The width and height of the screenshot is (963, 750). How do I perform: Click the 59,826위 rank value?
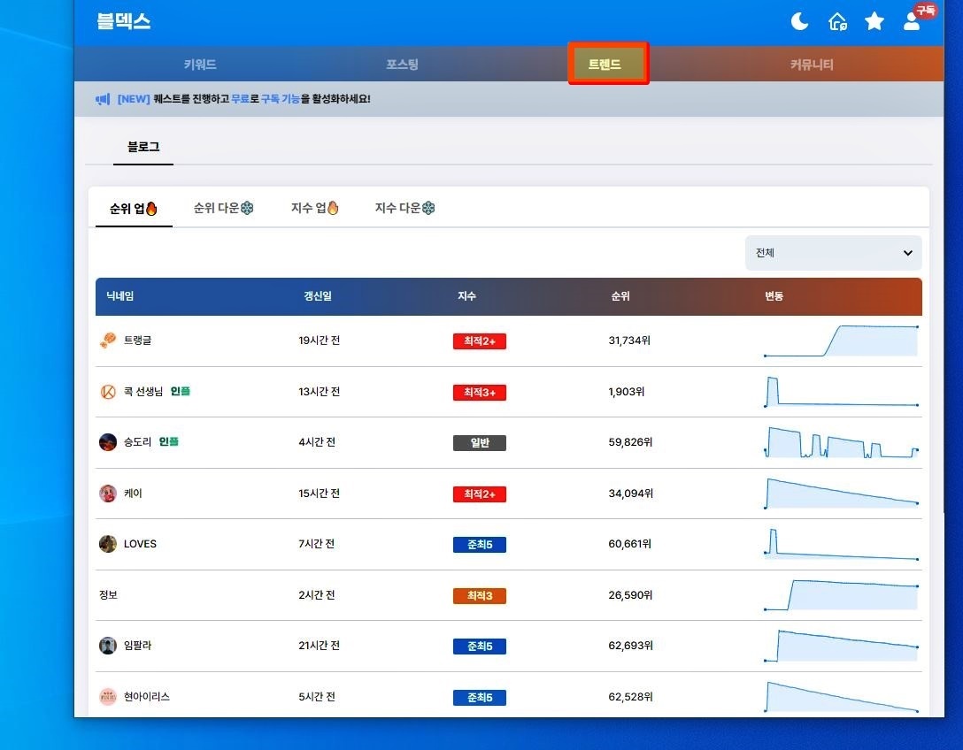pyautogui.click(x=630, y=442)
